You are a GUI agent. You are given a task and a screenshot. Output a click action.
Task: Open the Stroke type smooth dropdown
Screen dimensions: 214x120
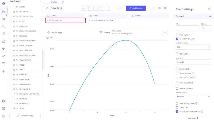click(x=193, y=62)
